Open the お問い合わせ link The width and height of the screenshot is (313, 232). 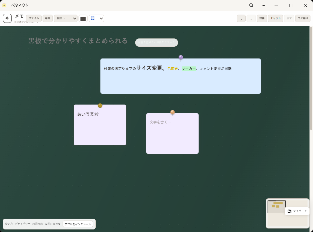[x=52, y=224]
